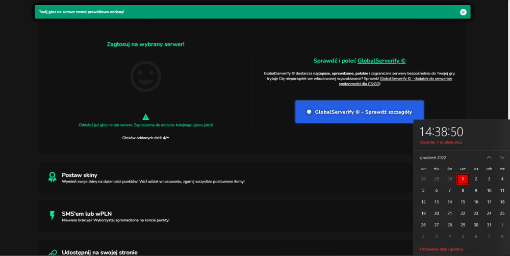Select highlighted day 1 in calendar
510x256 pixels.
click(463, 179)
